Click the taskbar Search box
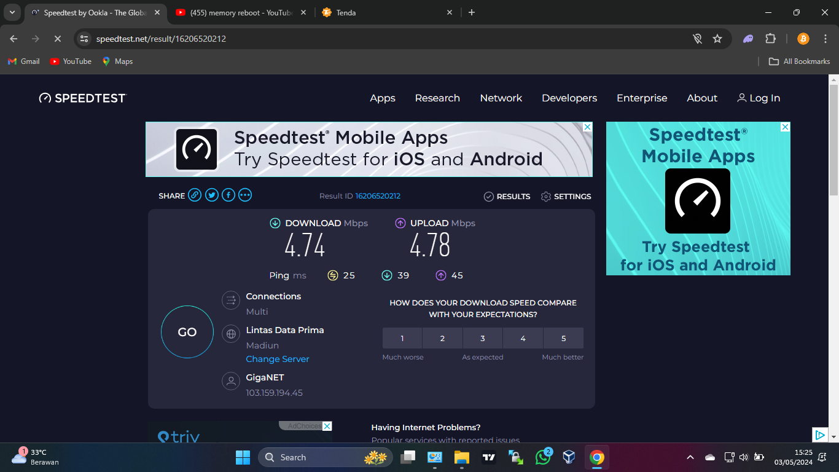The width and height of the screenshot is (839, 472). point(326,457)
